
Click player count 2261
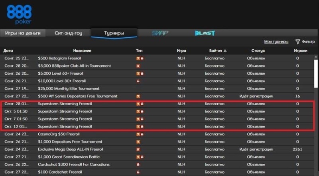click(x=297, y=149)
